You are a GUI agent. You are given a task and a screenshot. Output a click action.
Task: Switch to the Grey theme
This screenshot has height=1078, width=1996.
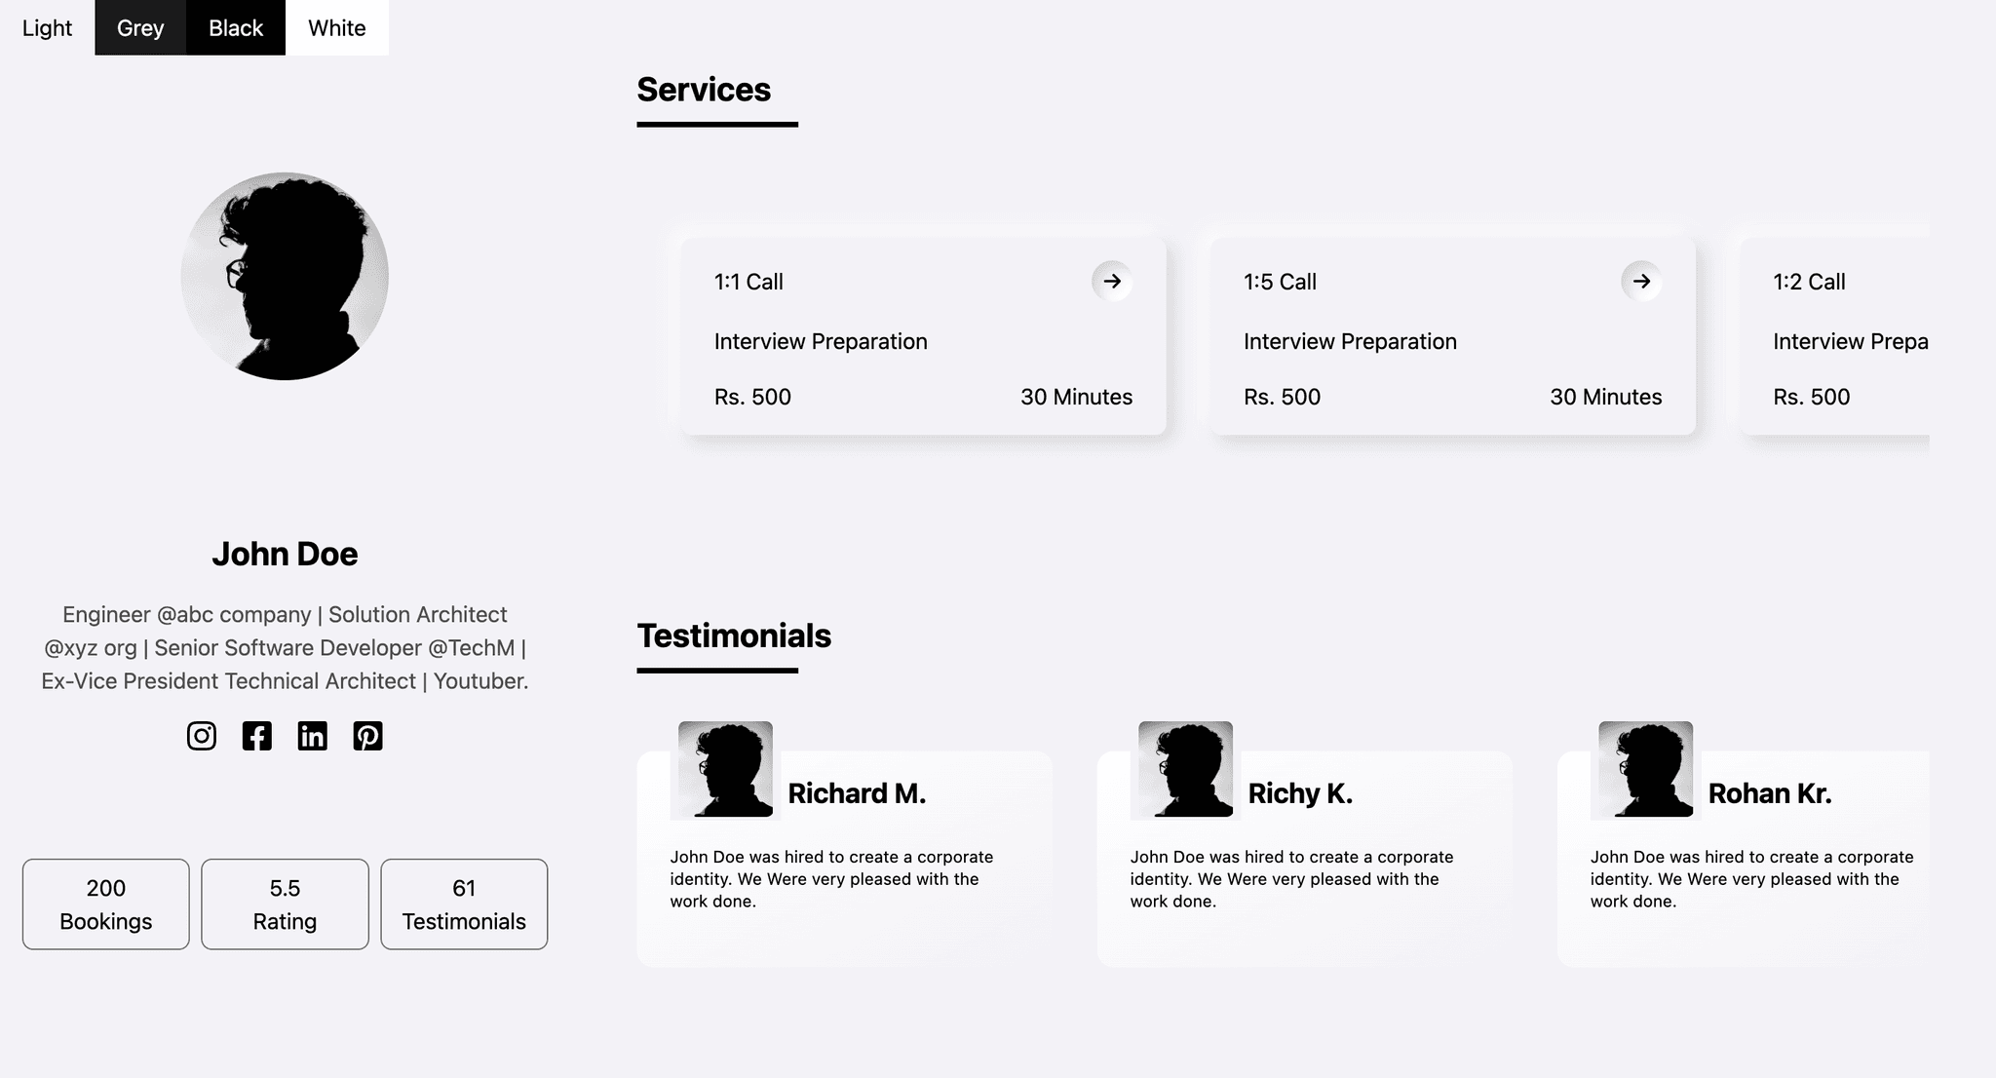[140, 27]
